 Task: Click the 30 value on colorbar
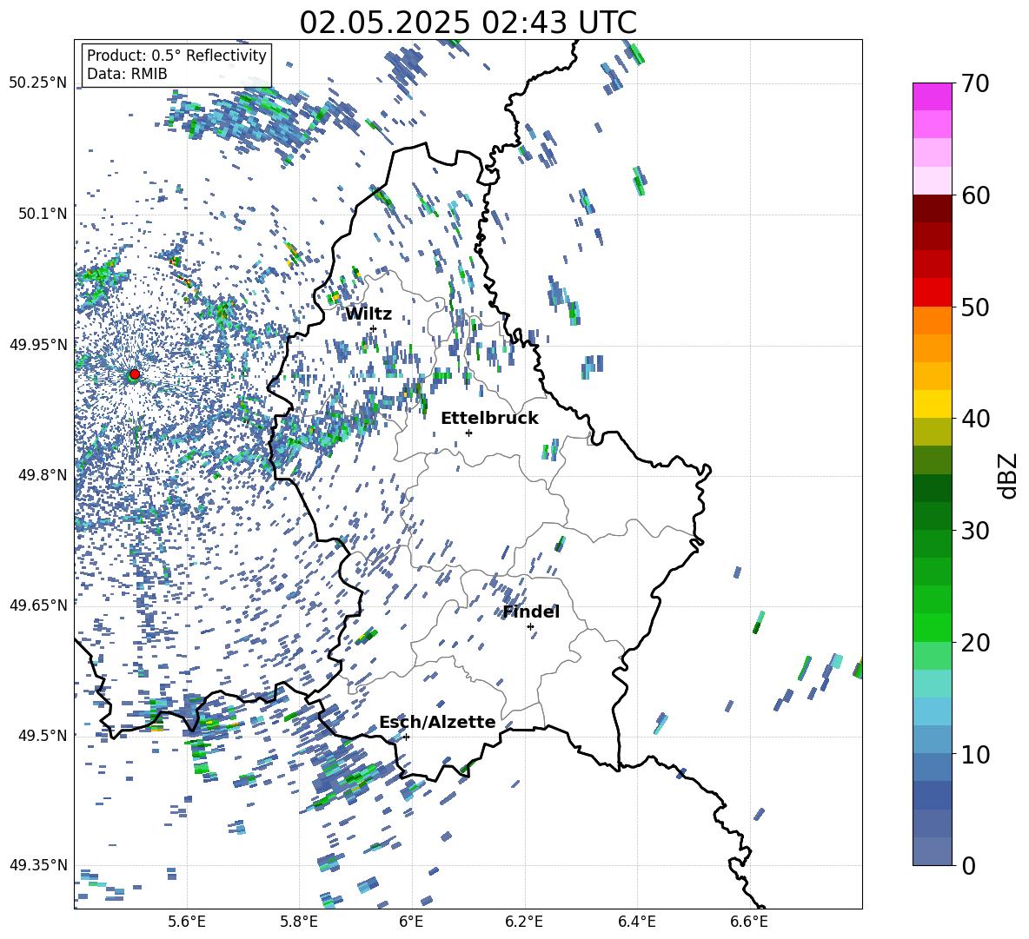tap(974, 530)
